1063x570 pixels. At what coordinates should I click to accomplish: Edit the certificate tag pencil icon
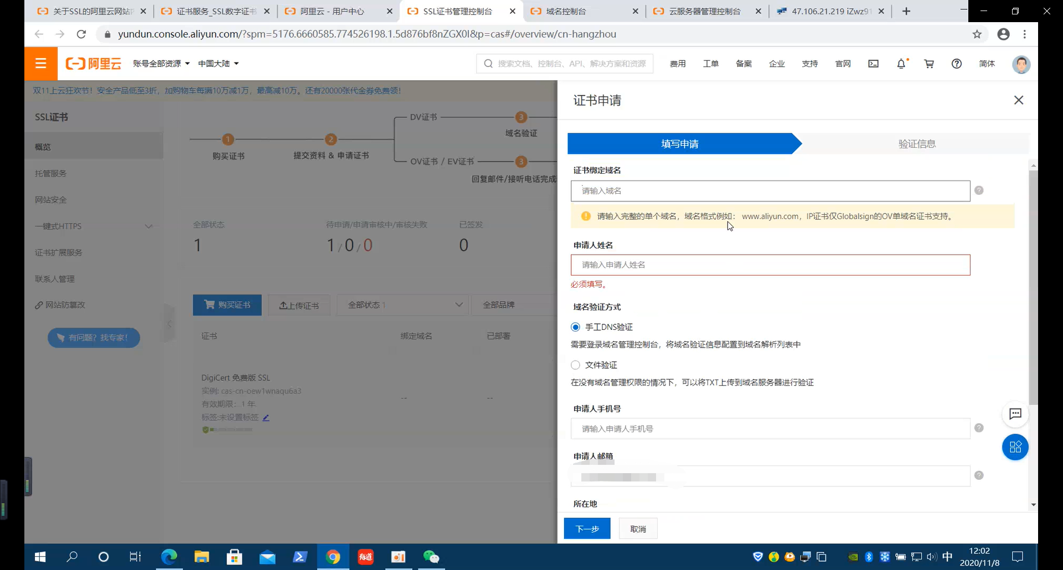(x=266, y=418)
